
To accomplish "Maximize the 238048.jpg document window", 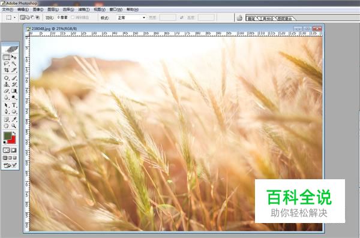I will click(307, 28).
